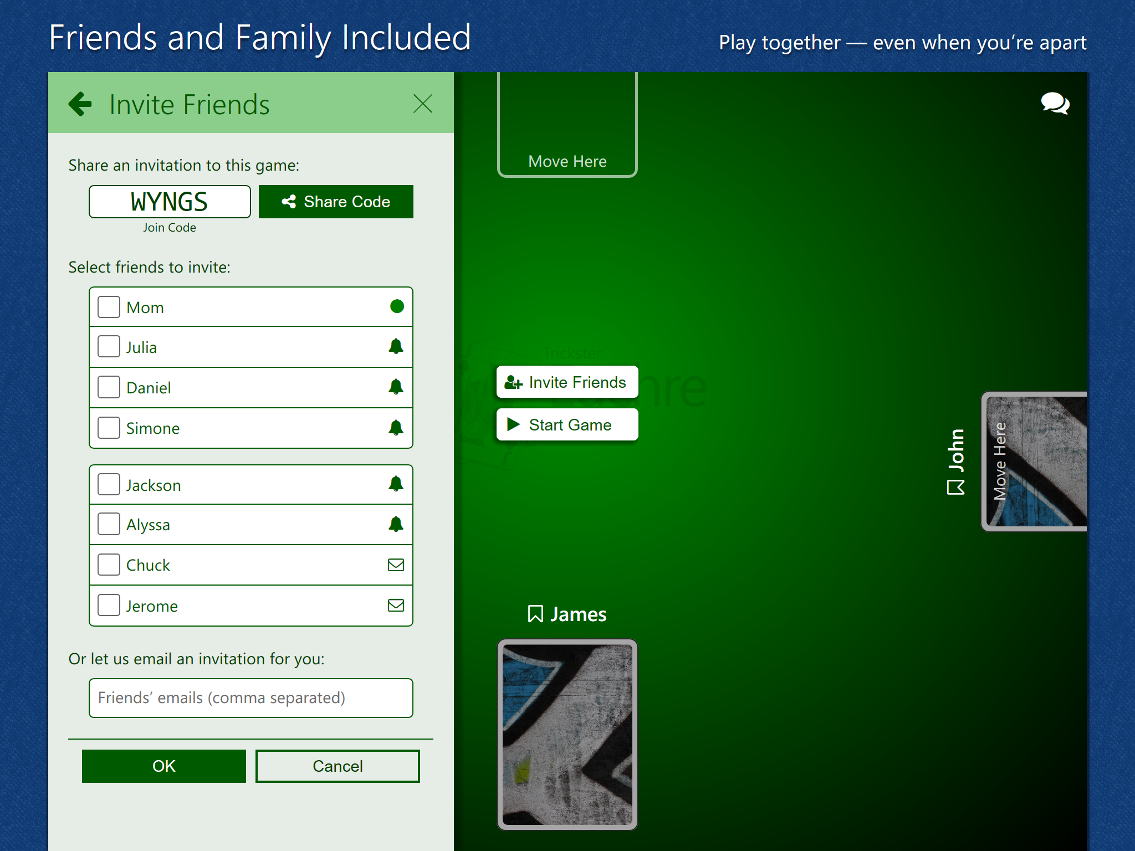Viewport: 1135px width, 851px height.
Task: Click the bell icon next to Jackson
Action: [396, 484]
